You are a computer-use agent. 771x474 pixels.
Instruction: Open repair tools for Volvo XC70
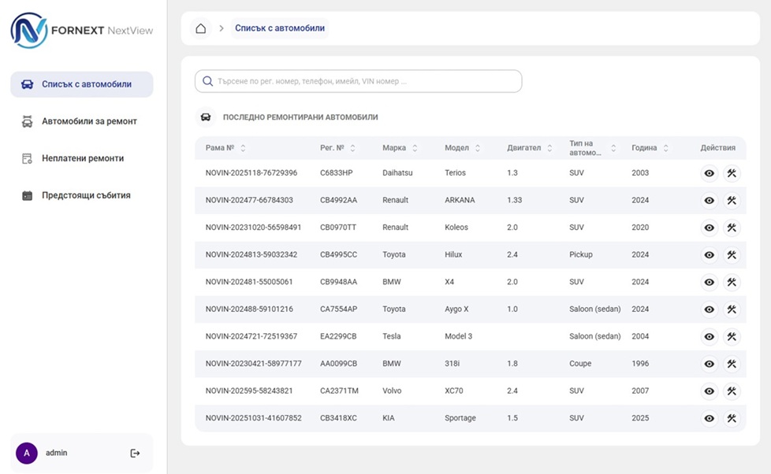click(732, 391)
